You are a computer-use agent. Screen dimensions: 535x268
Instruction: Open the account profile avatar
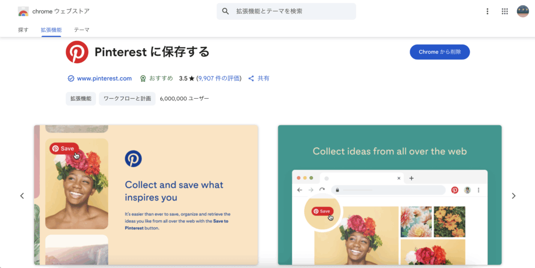coord(522,11)
